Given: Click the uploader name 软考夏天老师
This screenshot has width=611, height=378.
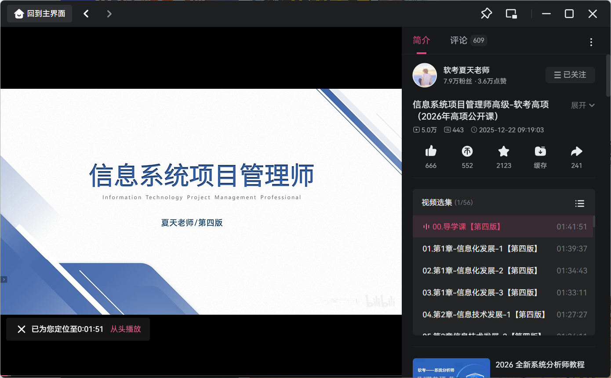Looking at the screenshot, I should 466,70.
